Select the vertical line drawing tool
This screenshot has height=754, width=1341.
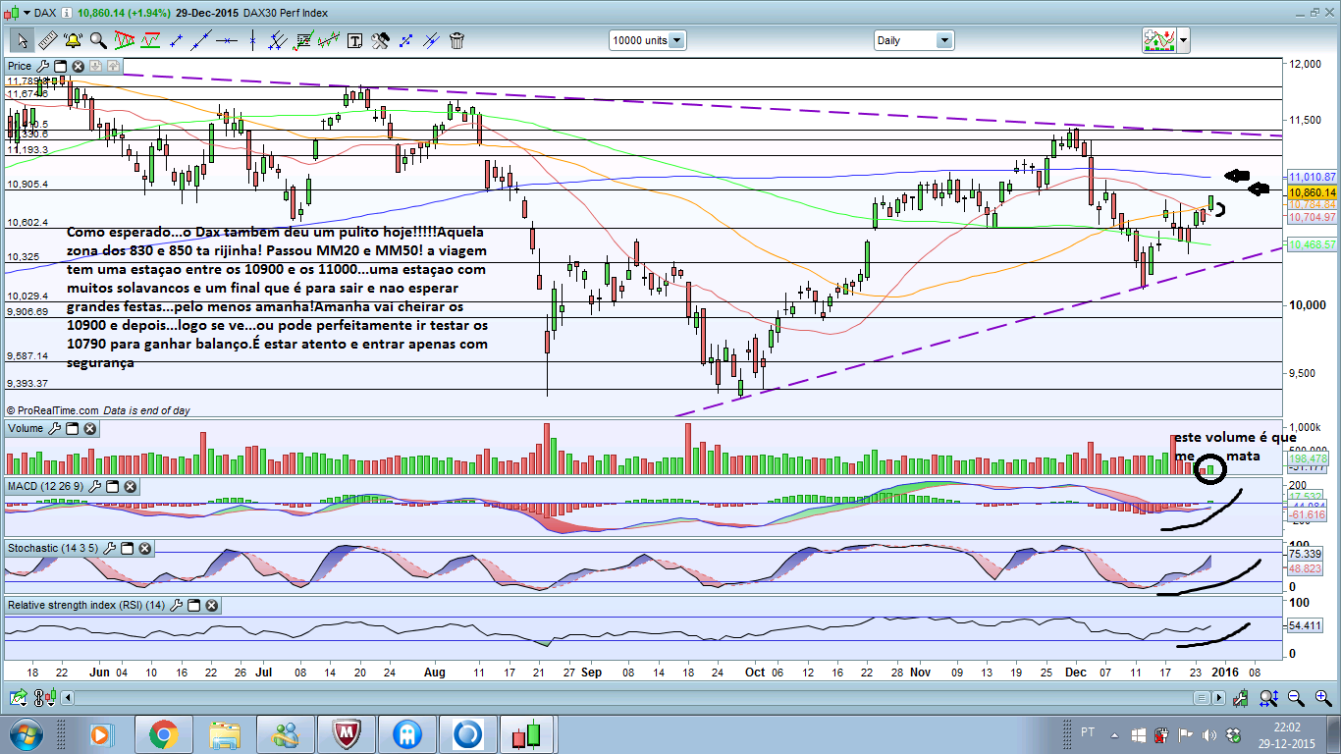[x=252, y=40]
